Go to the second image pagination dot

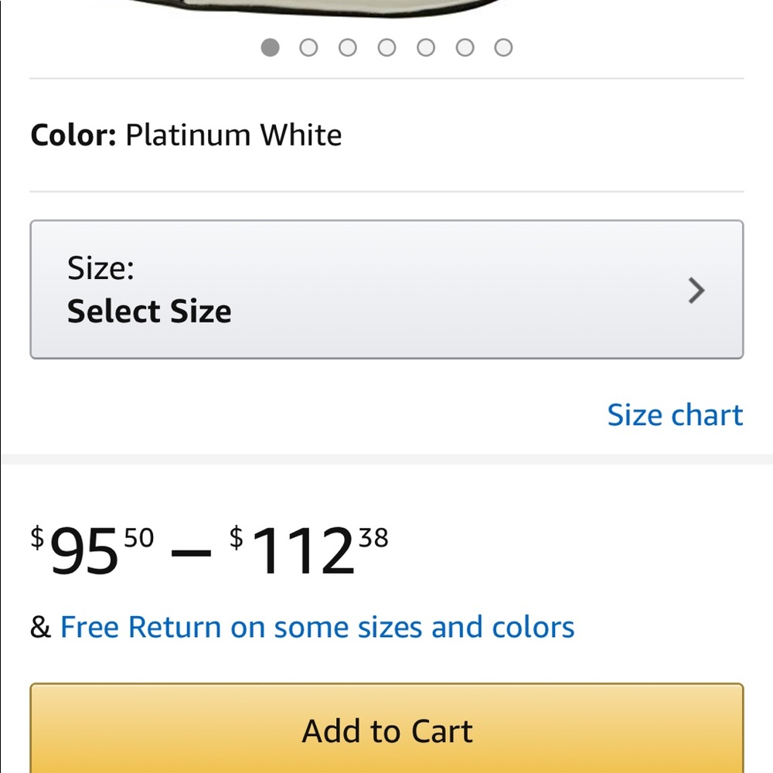(308, 48)
